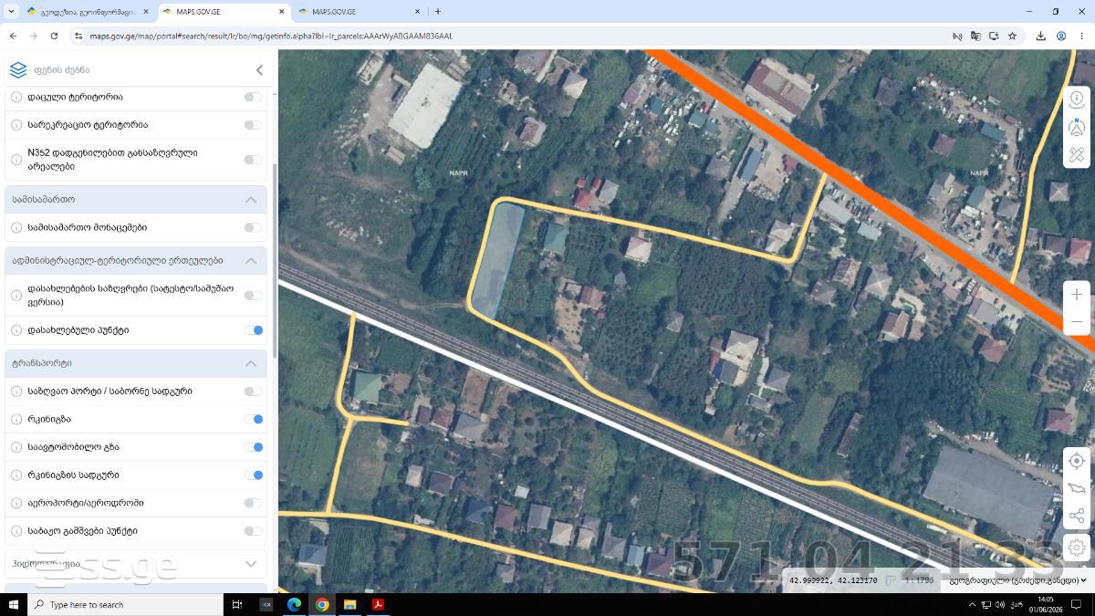Open map settings gear
Viewport: 1095px width, 616px height.
(x=1077, y=548)
